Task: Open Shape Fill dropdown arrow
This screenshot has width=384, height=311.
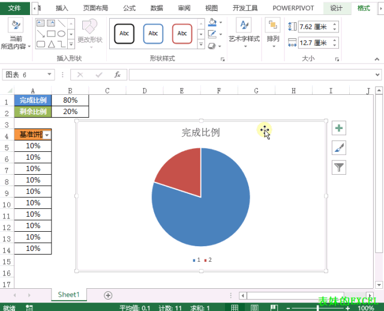Action: pyautogui.click(x=221, y=23)
